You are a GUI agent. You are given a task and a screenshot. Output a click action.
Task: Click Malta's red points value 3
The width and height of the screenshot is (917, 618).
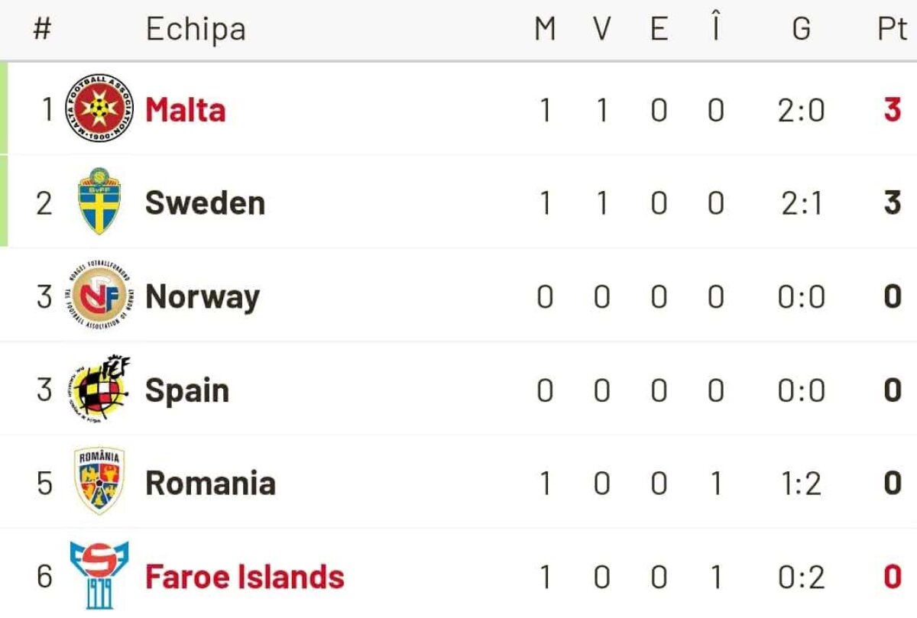coord(892,110)
